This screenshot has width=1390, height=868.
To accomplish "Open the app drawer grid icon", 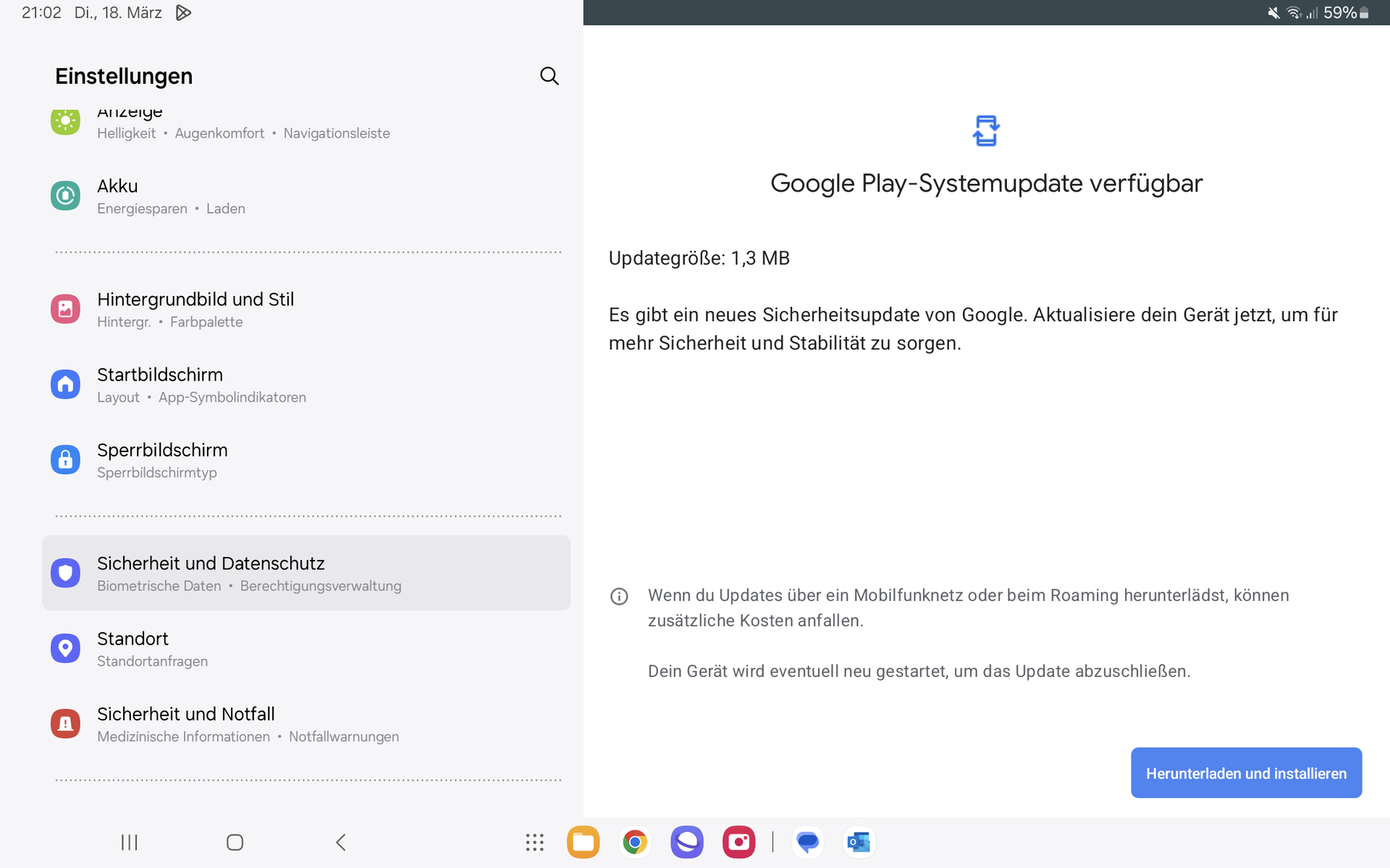I will point(534,842).
